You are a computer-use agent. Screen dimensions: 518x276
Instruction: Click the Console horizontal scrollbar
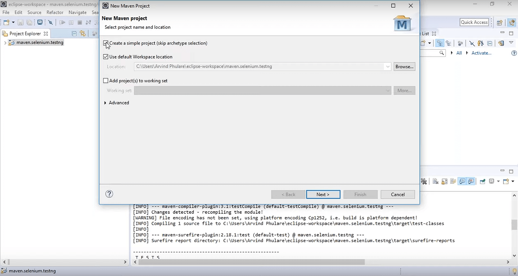pyautogui.click(x=252, y=262)
